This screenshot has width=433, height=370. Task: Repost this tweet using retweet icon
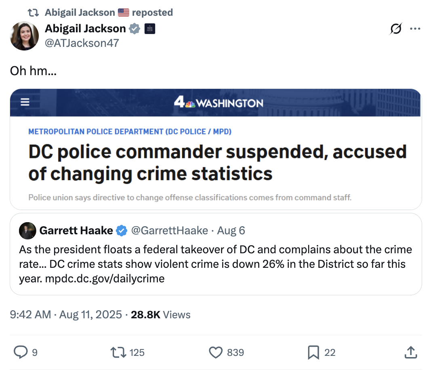tap(118, 353)
